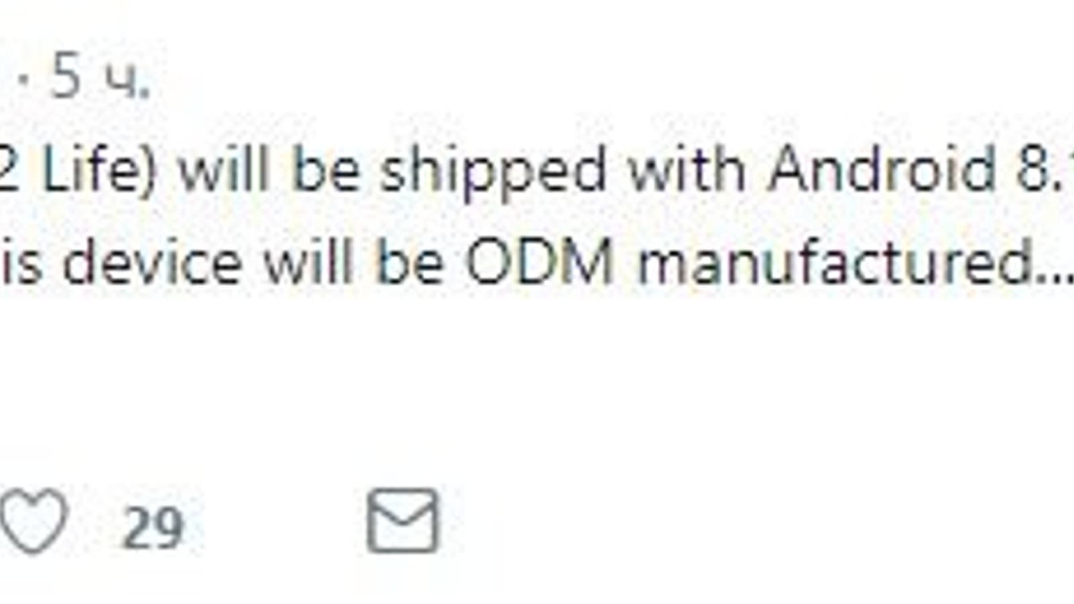
Task: Click the dot separator before the timestamp
Action: tap(25, 79)
